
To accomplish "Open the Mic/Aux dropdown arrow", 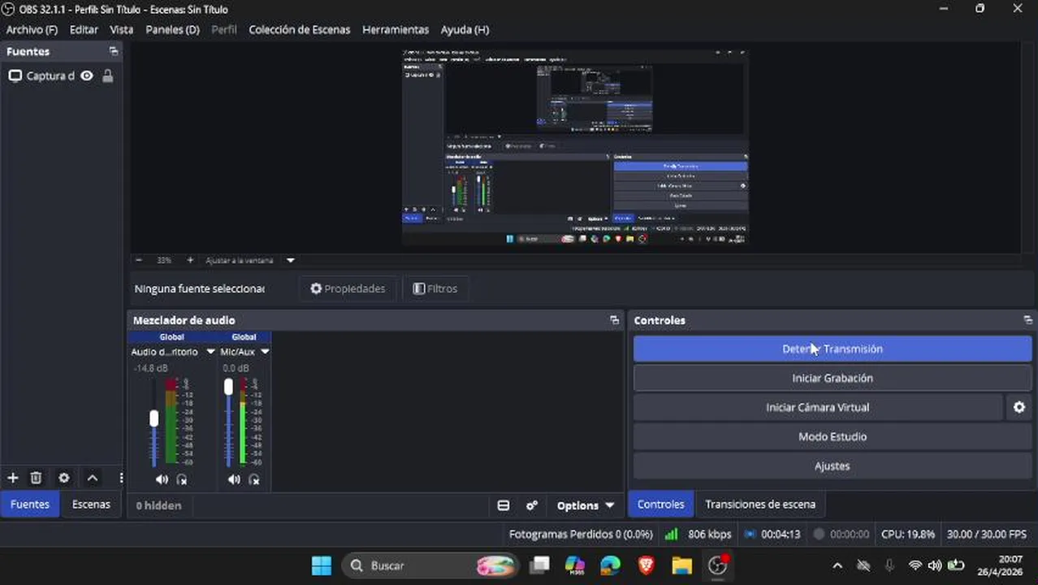I will pos(265,352).
